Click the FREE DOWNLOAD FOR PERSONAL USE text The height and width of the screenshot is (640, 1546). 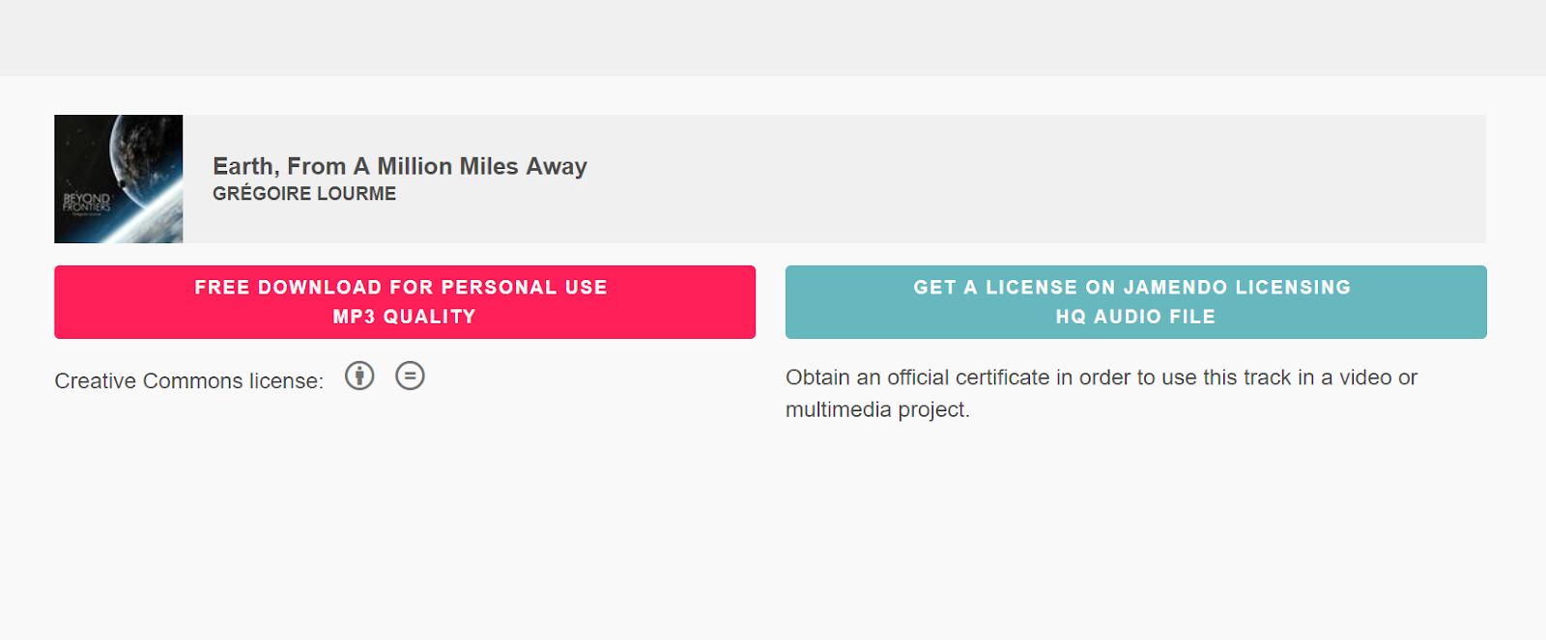coord(401,288)
